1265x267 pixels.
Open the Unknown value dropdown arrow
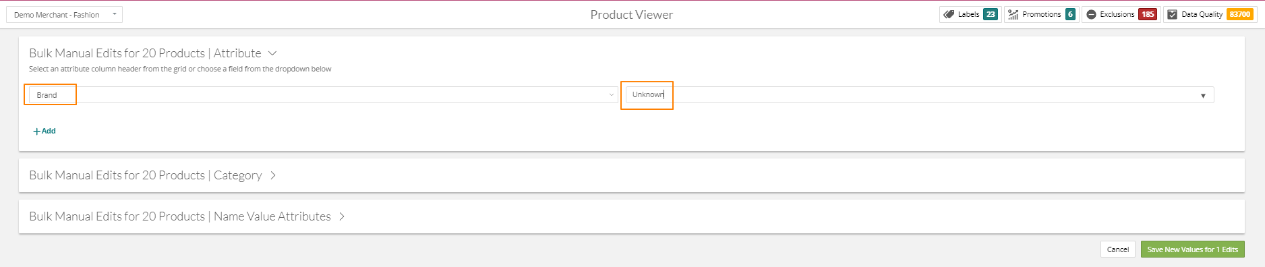point(1203,96)
